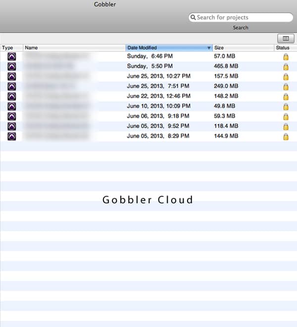
Task: Click the 57.0 MB size value
Action: click(x=225, y=56)
